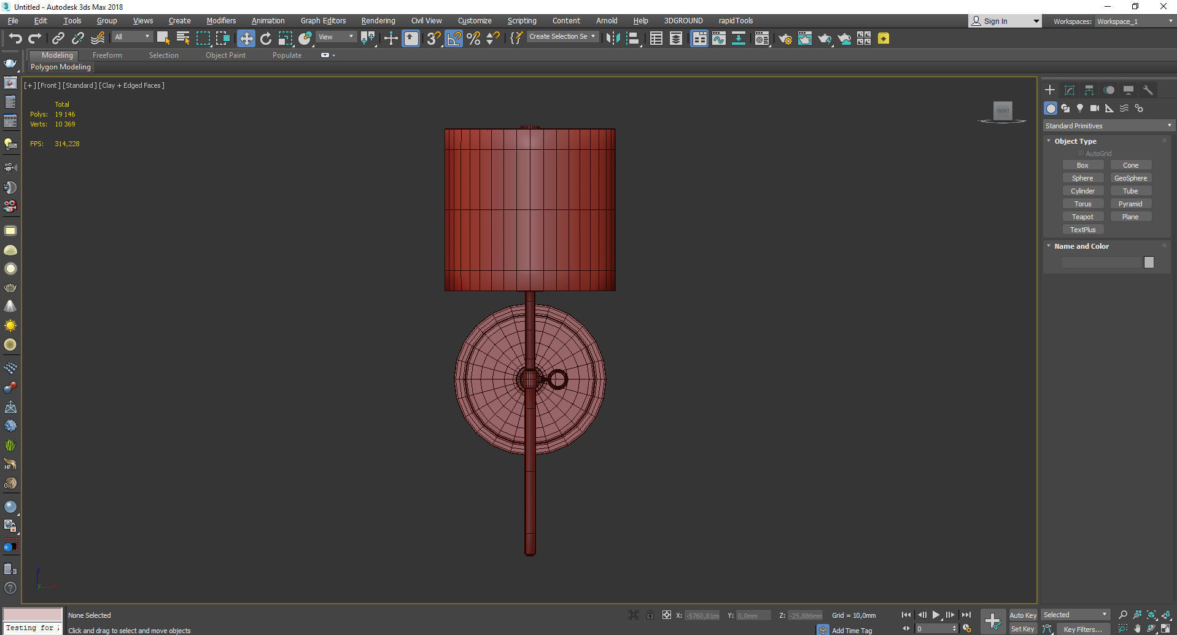Create a Teapot primitive
Image resolution: width=1177 pixels, height=635 pixels.
pyautogui.click(x=1082, y=217)
